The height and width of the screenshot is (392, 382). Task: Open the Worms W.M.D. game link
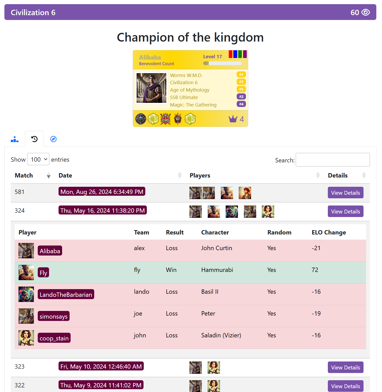(x=186, y=75)
